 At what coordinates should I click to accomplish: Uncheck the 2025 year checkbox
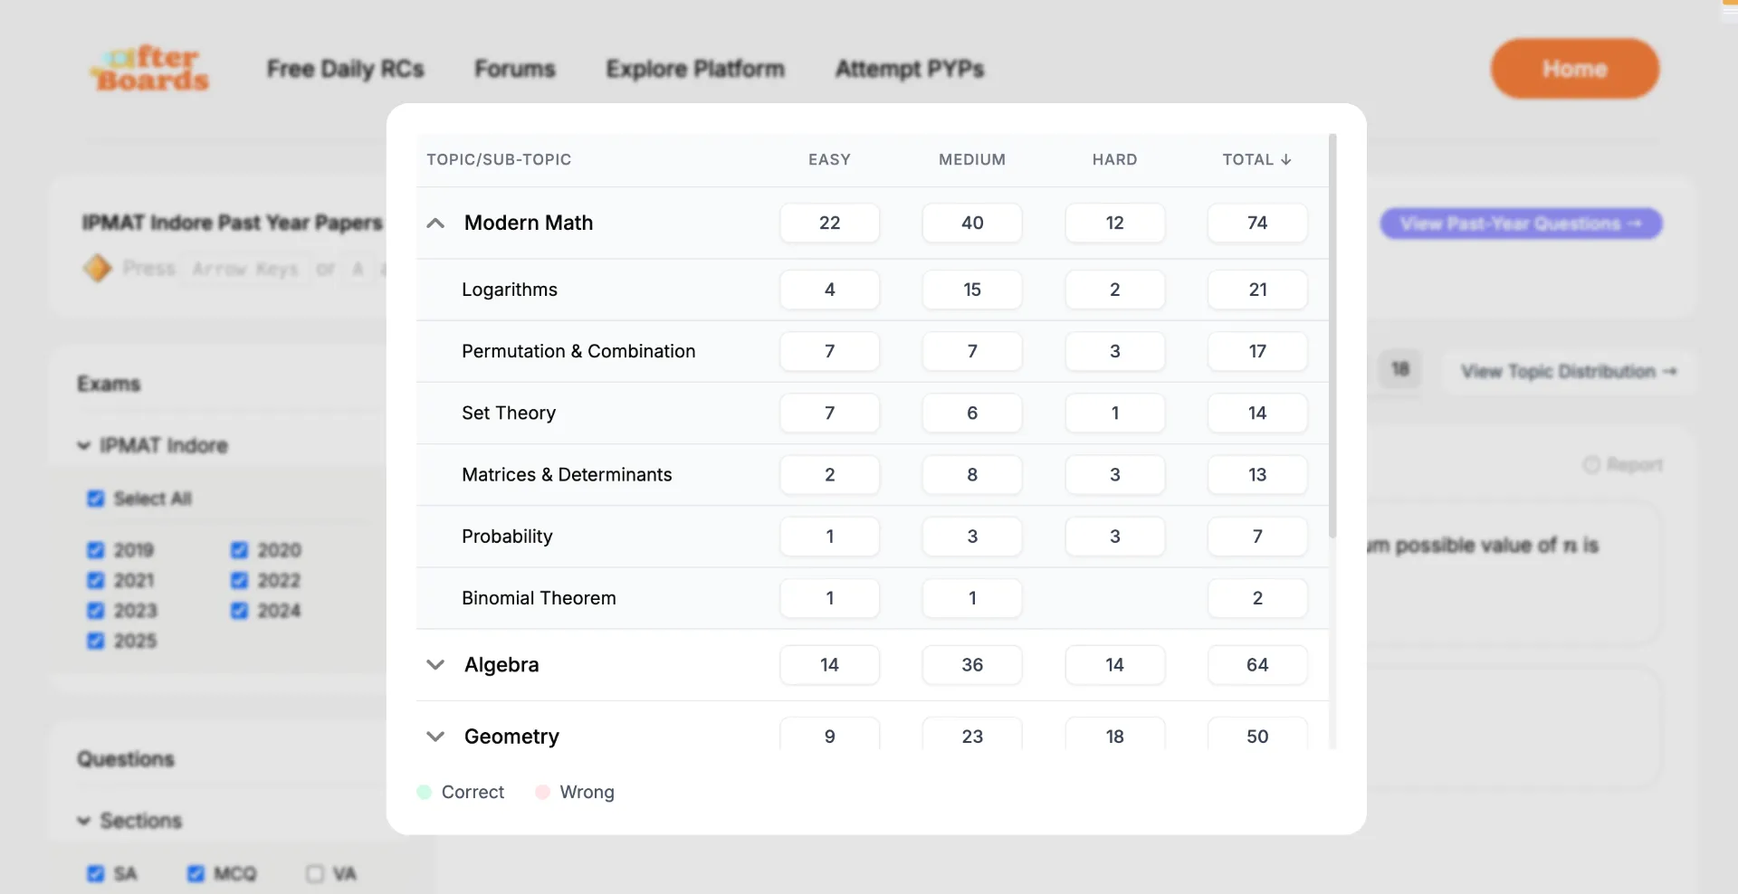(x=96, y=641)
